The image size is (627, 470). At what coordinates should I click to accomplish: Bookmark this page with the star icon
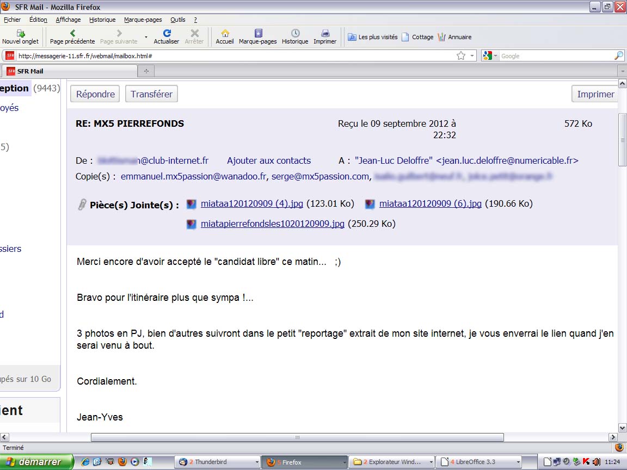coord(461,55)
